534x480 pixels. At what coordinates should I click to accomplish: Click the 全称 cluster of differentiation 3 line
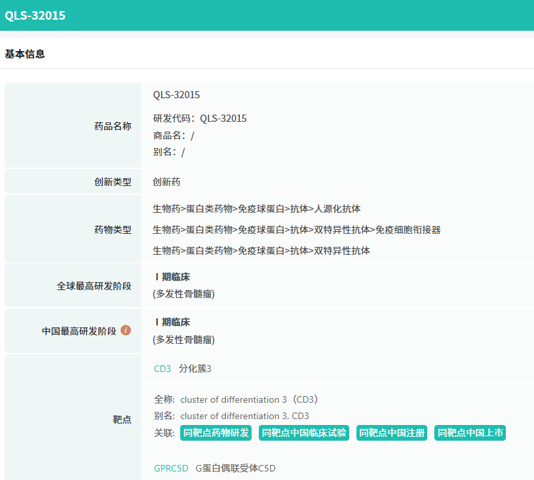pos(236,399)
